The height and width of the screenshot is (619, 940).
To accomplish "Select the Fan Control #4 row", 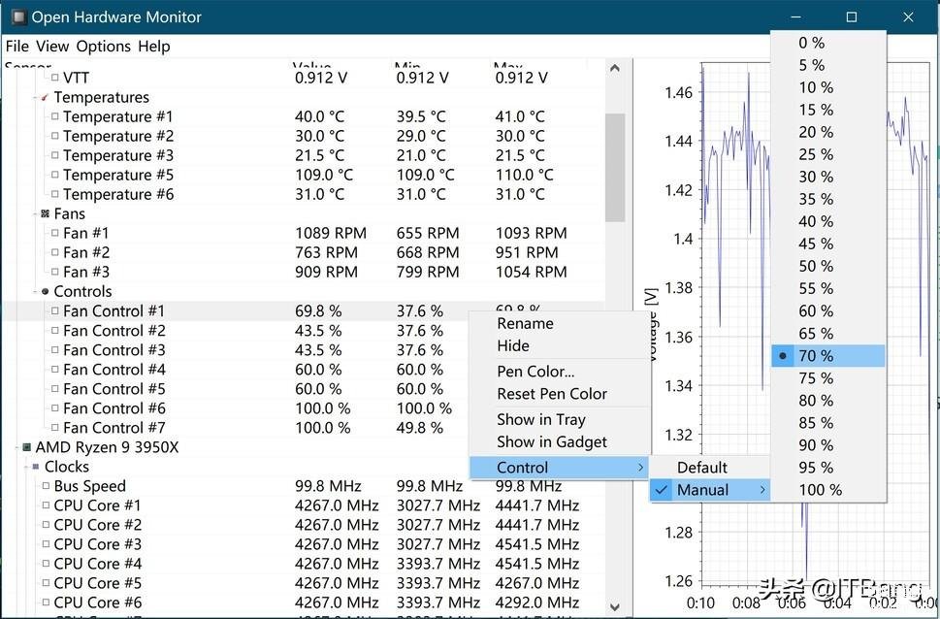I will (x=303, y=370).
